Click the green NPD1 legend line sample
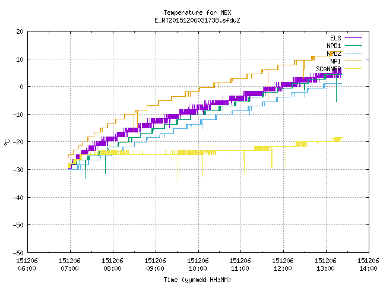Screen dimensions: 380x285 coord(353,46)
